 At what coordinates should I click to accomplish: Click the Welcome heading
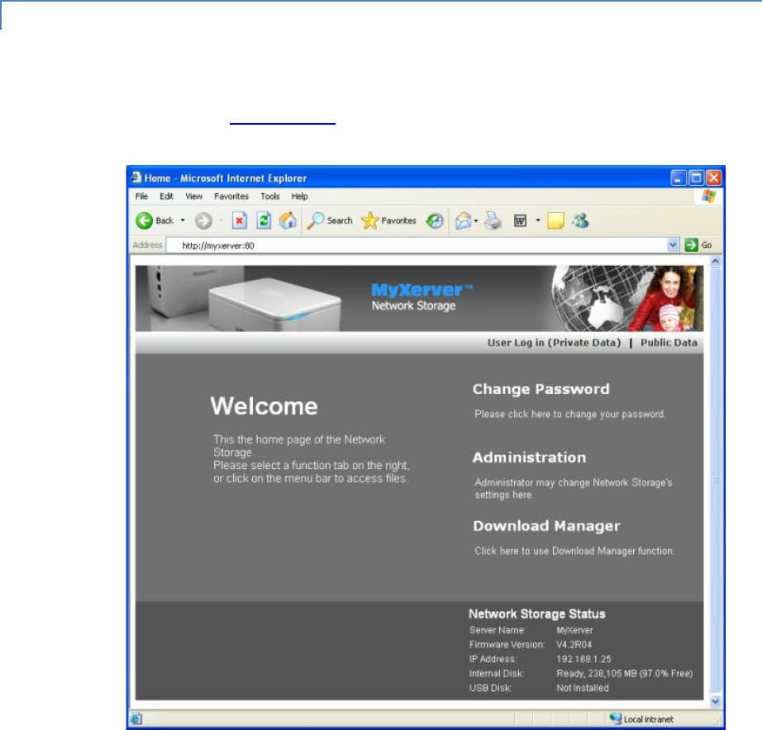[264, 406]
